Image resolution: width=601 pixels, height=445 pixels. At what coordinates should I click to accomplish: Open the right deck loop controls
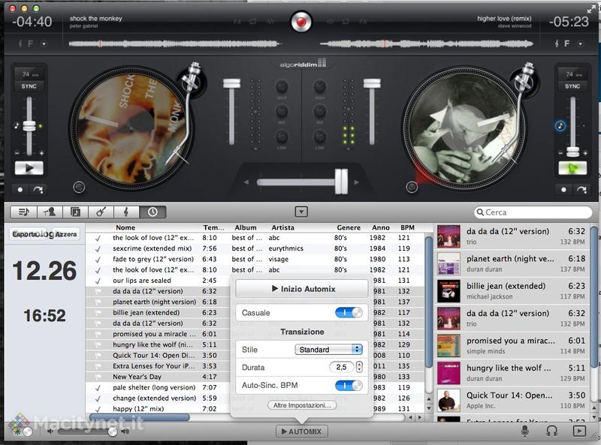[346, 22]
